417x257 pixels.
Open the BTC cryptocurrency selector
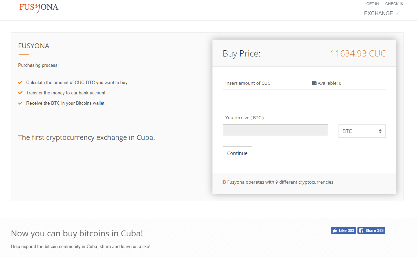click(362, 131)
